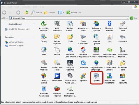Open Sounds and Audio Devices icon

coord(70,78)
